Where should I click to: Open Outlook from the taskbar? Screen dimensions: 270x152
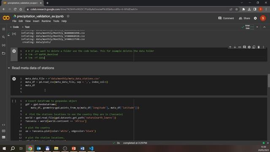tap(39, 148)
